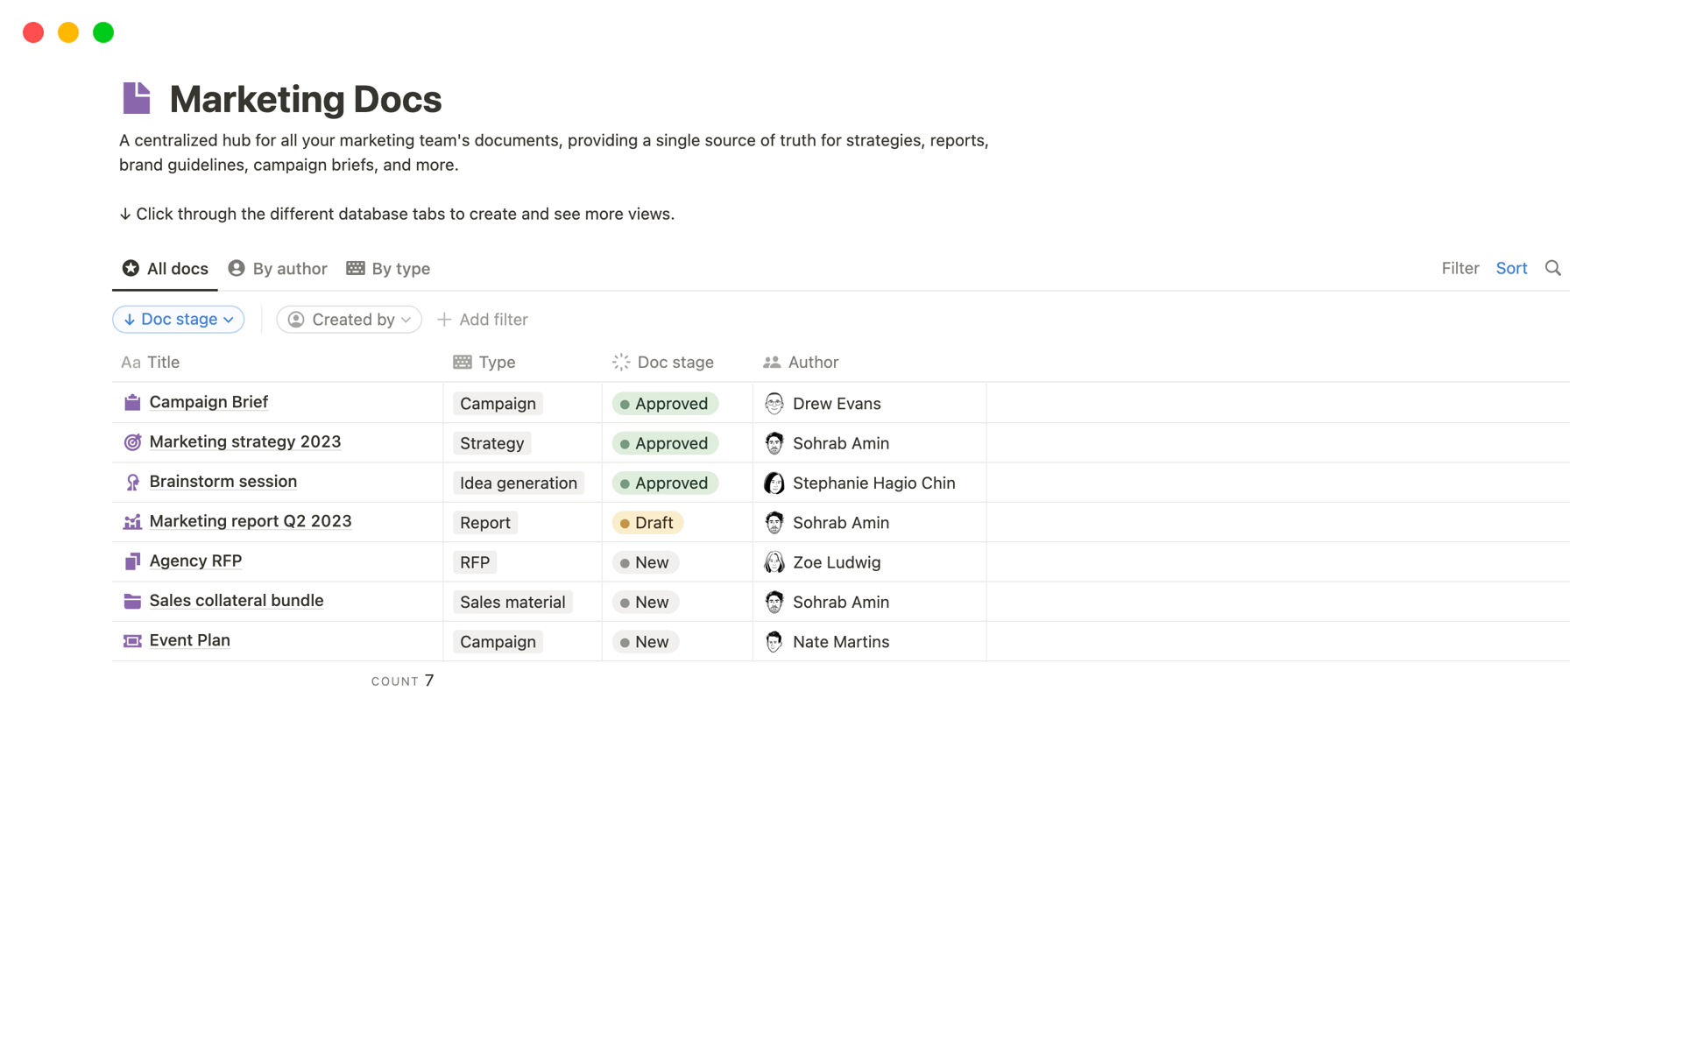Click the search magnifier icon
The width and height of the screenshot is (1682, 1051).
(1552, 268)
